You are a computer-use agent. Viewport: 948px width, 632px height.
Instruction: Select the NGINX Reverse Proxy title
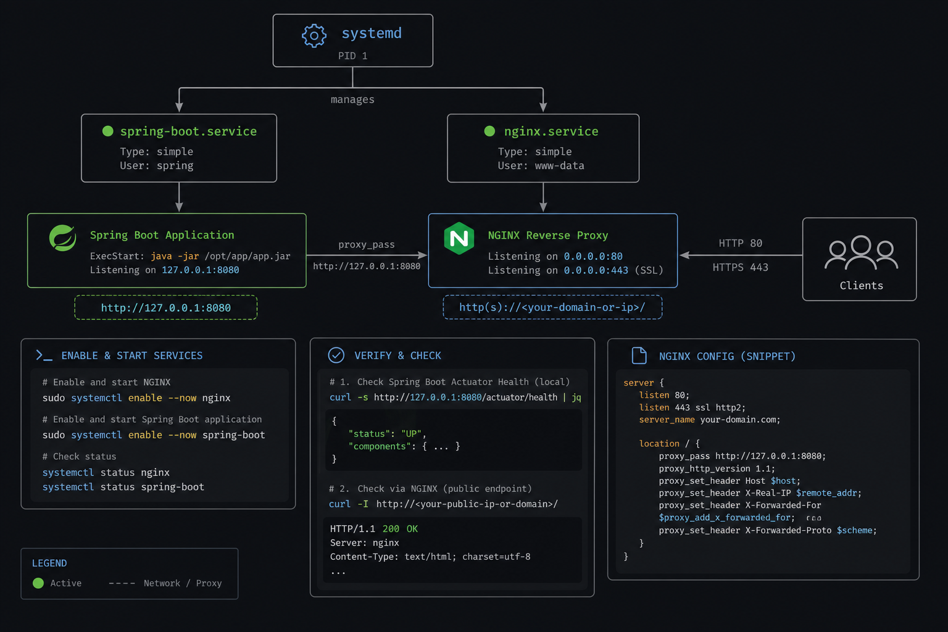[x=548, y=236]
